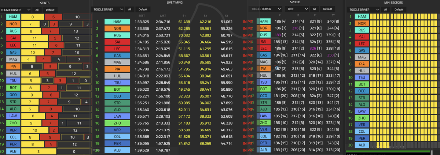Click the All button in Mini Sectors panel
440x155 pixels.
tap(385, 9)
